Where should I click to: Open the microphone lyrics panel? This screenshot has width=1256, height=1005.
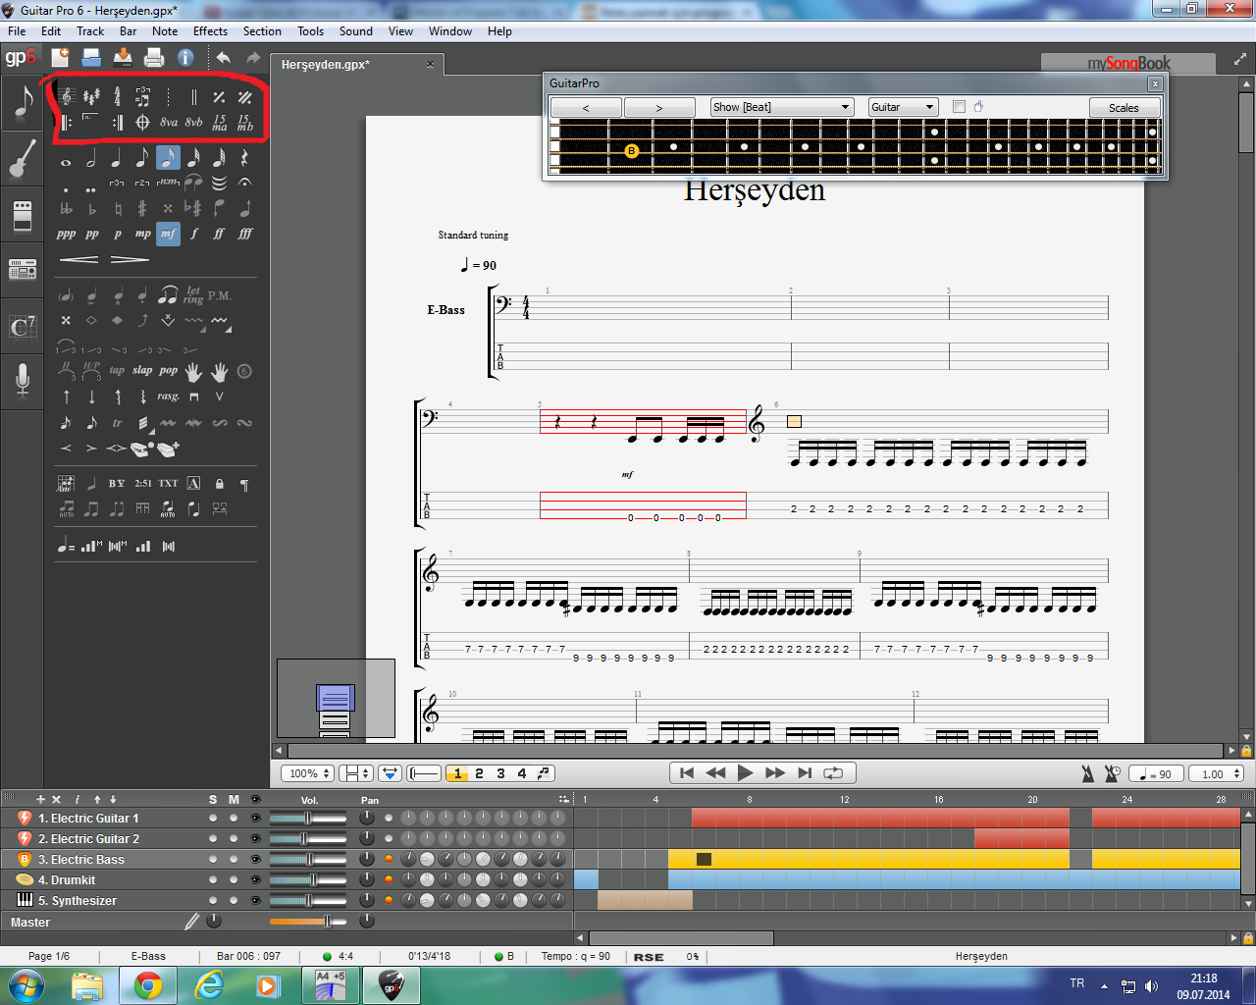[22, 380]
